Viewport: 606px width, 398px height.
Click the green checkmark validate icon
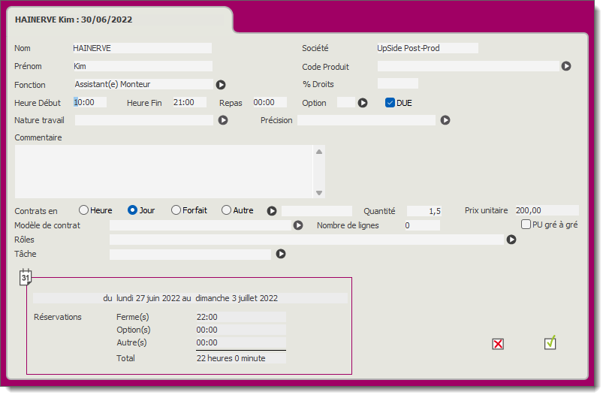(x=550, y=343)
